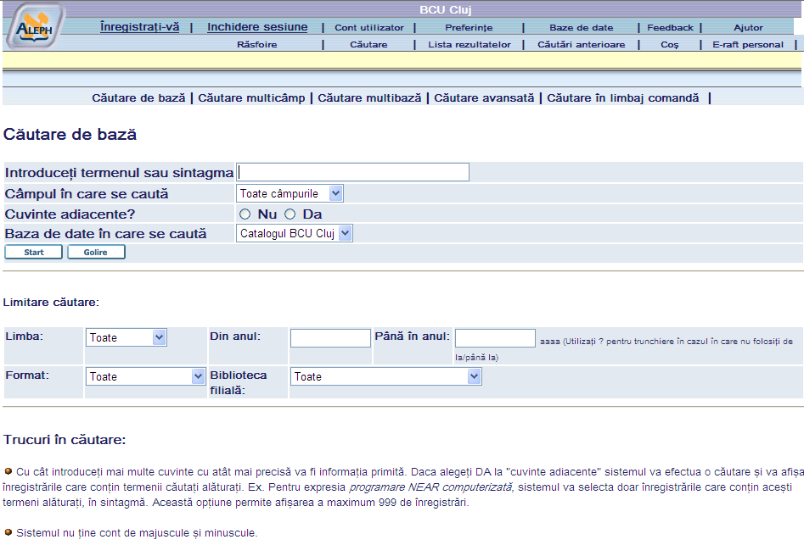
Task: Open Lista rezultatelor
Action: [469, 45]
